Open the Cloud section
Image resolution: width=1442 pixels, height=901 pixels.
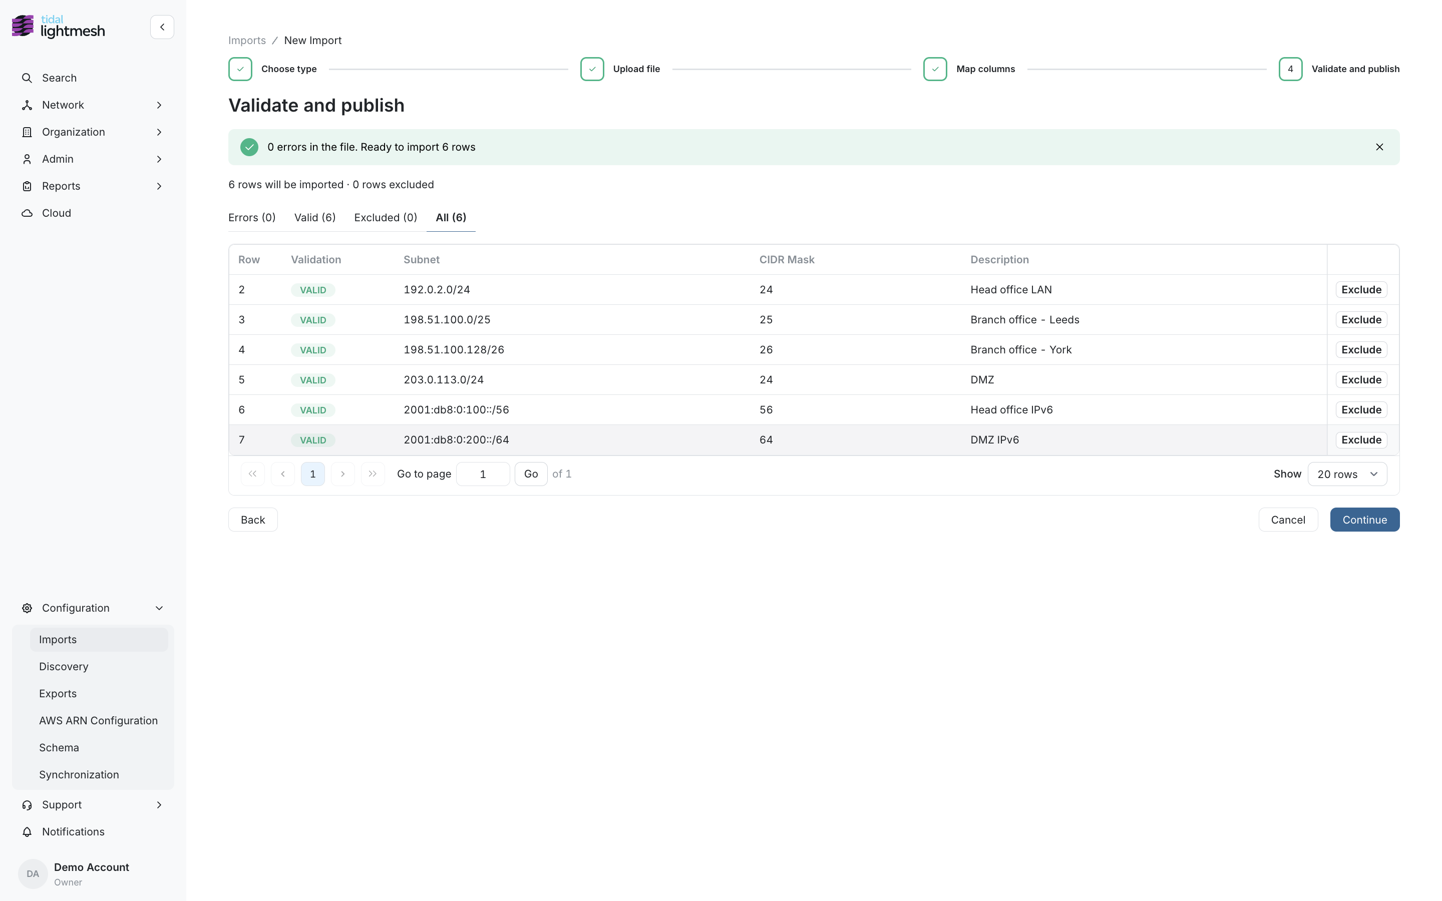92,213
